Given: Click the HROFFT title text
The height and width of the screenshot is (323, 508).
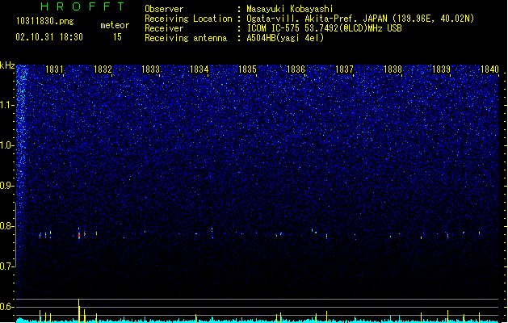Looking at the screenshot, I should [82, 6].
